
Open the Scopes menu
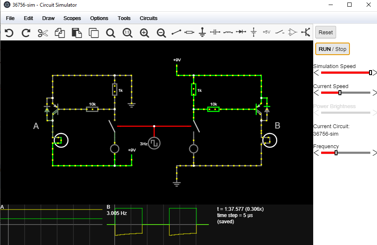[x=72, y=18]
